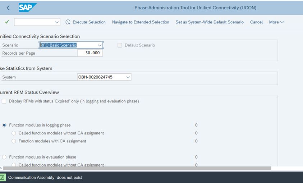This screenshot has width=303, height=183.
Task: Click the Cancel button
Action: coord(256,22)
